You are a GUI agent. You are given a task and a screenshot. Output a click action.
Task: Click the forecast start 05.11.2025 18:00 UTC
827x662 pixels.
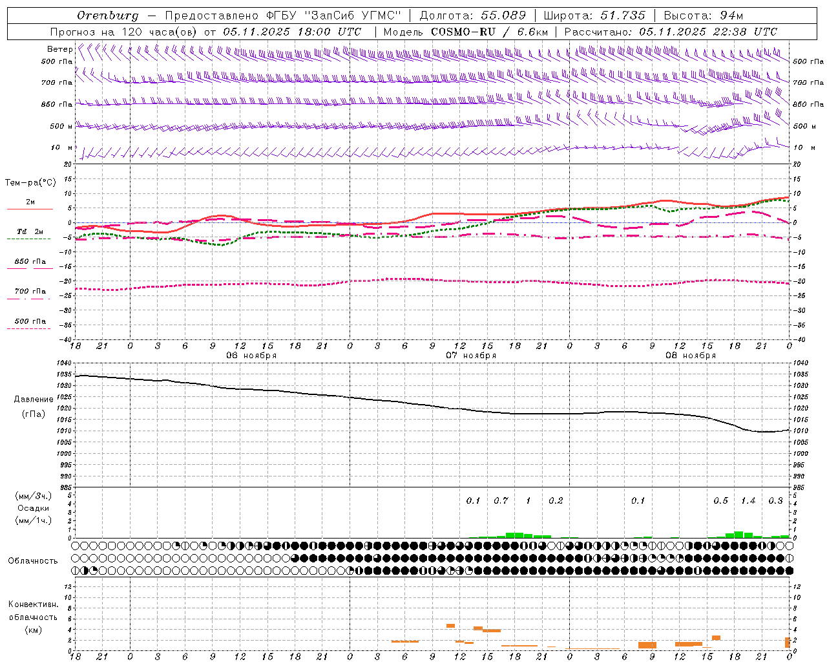pyautogui.click(x=292, y=32)
